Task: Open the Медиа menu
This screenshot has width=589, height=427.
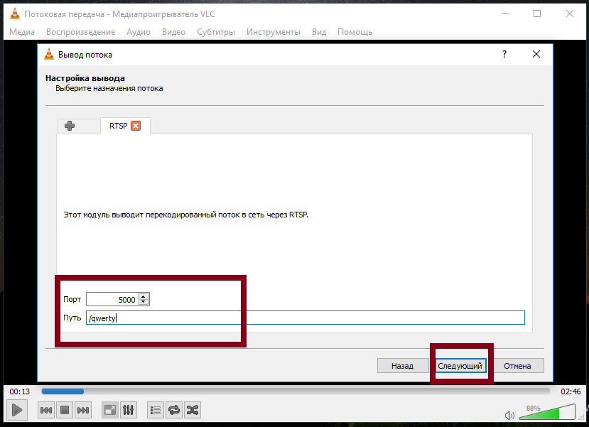Action: [22, 32]
